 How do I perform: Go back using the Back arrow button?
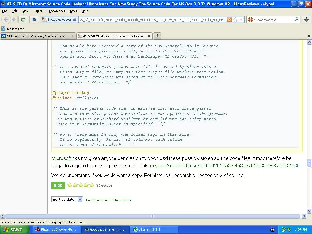(6, 19)
